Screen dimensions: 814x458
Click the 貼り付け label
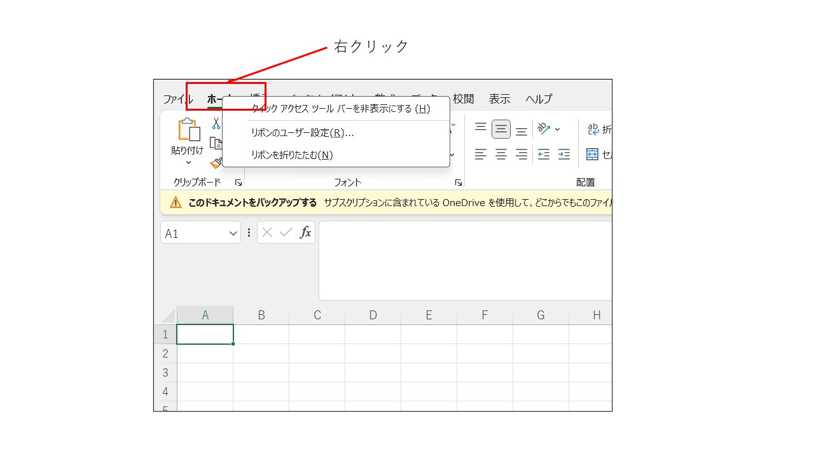(x=188, y=151)
